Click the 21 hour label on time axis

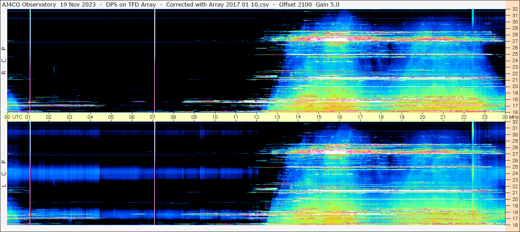pos(443,117)
